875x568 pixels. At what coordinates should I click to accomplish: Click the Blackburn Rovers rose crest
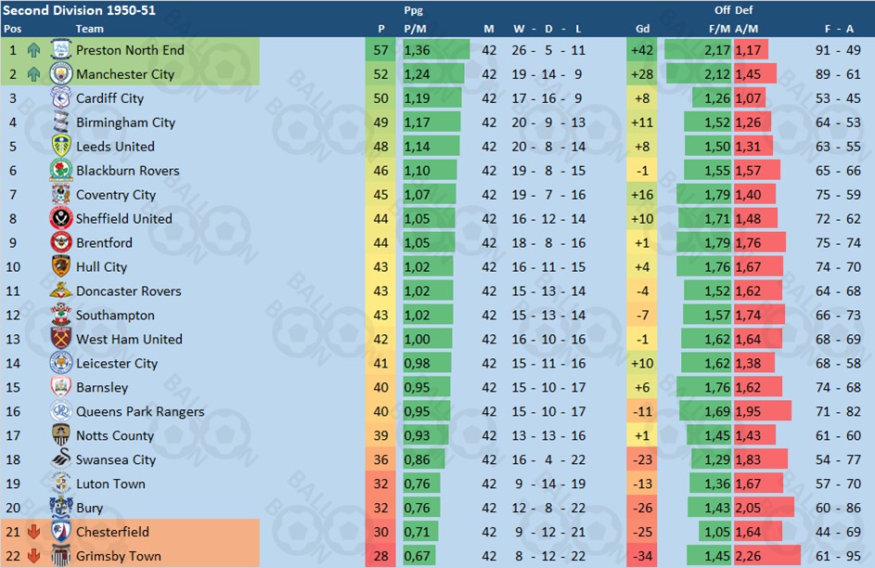pos(61,170)
